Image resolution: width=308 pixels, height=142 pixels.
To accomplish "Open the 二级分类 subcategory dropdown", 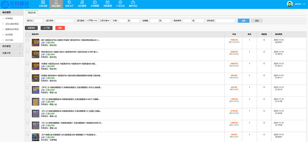I will 104,21.
